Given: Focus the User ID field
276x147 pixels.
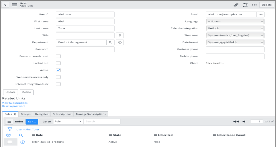Looking at the screenshot, I should pos(85,14).
